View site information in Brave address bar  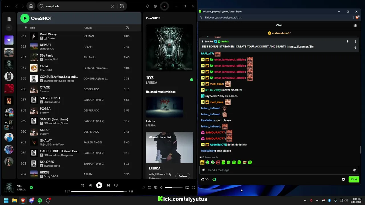[201, 17]
